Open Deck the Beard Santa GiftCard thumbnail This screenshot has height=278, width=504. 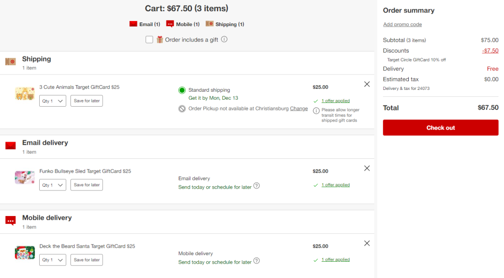coord(25,253)
